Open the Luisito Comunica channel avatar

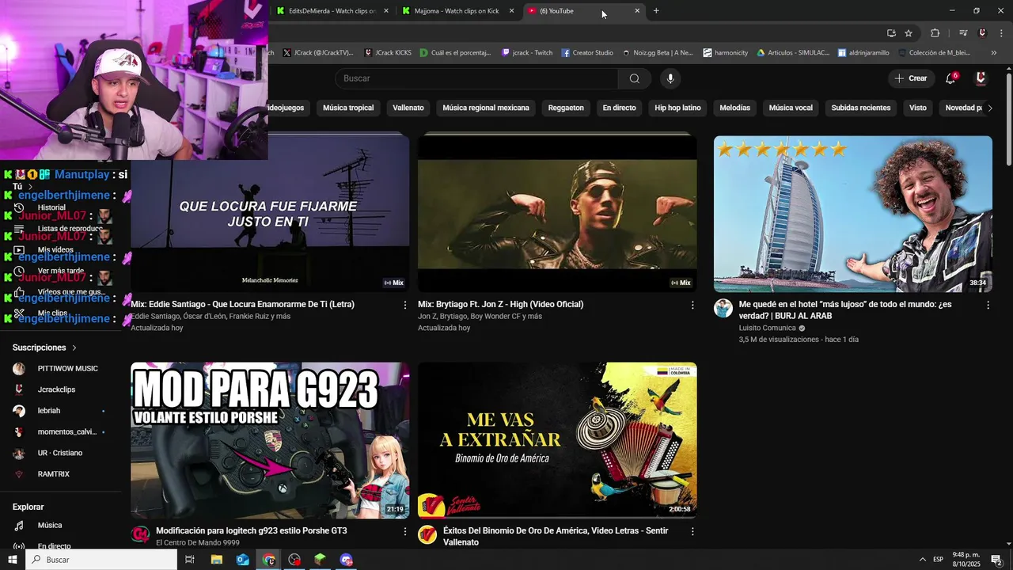[723, 309]
